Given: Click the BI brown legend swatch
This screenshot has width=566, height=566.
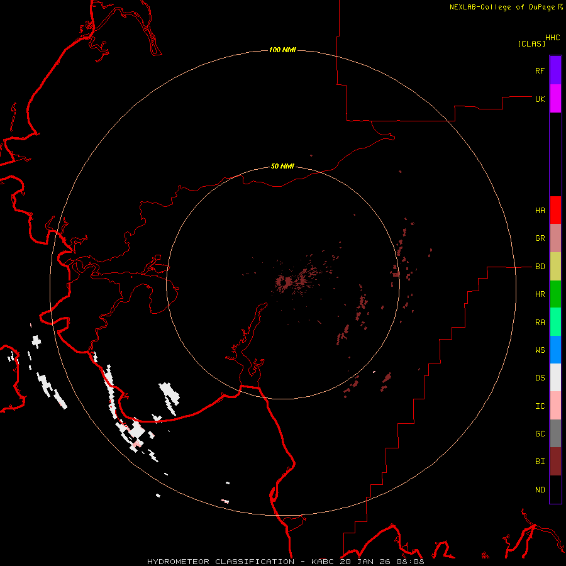Looking at the screenshot, I should tap(555, 462).
